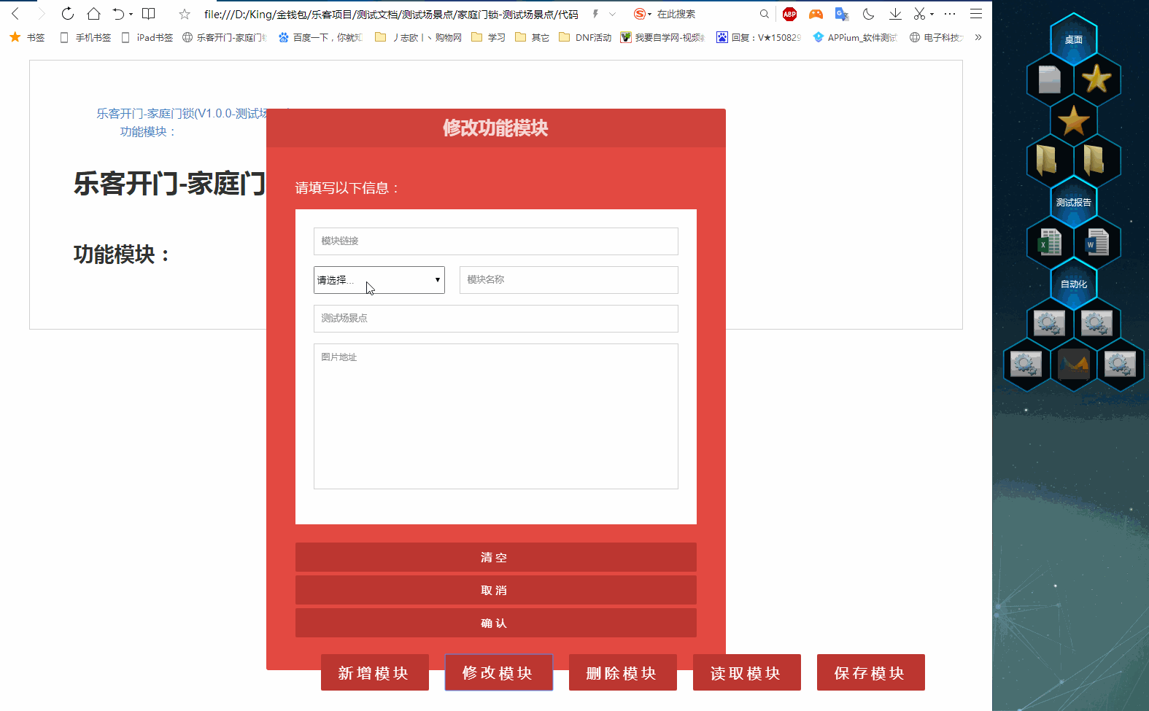1149x711 pixels.
Task: Open the 其它 bookmark folder
Action: click(x=532, y=37)
